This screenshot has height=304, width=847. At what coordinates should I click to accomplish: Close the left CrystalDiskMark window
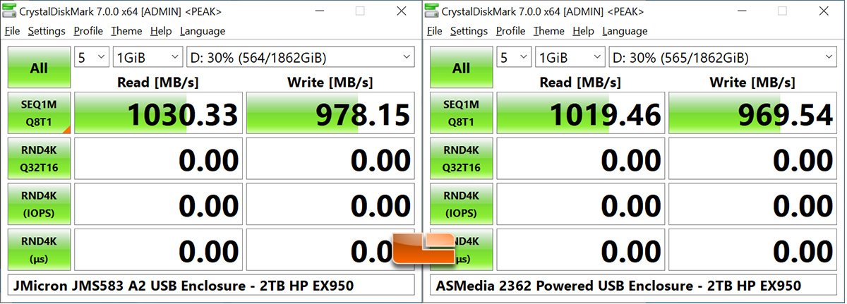click(401, 11)
